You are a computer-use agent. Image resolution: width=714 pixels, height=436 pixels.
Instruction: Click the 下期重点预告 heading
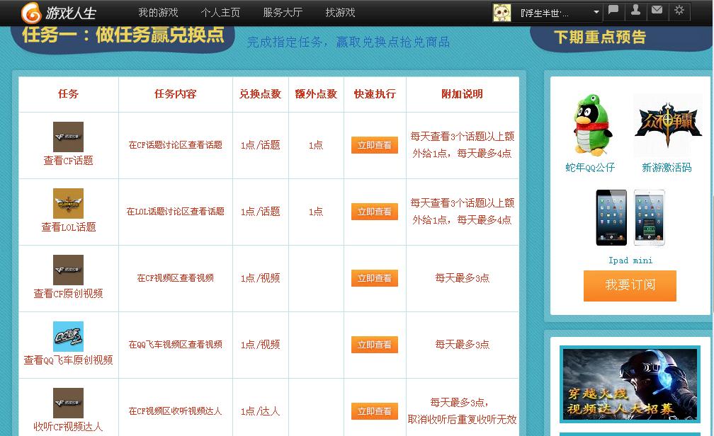click(600, 37)
